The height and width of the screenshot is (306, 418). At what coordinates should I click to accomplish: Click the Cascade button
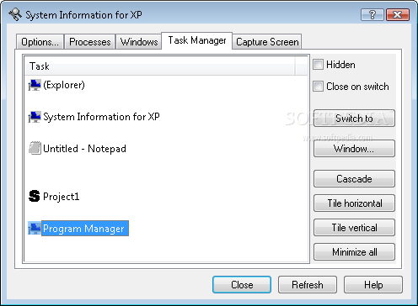coord(354,179)
